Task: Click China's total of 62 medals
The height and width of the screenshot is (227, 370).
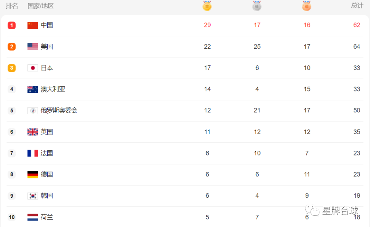Action: click(x=357, y=25)
